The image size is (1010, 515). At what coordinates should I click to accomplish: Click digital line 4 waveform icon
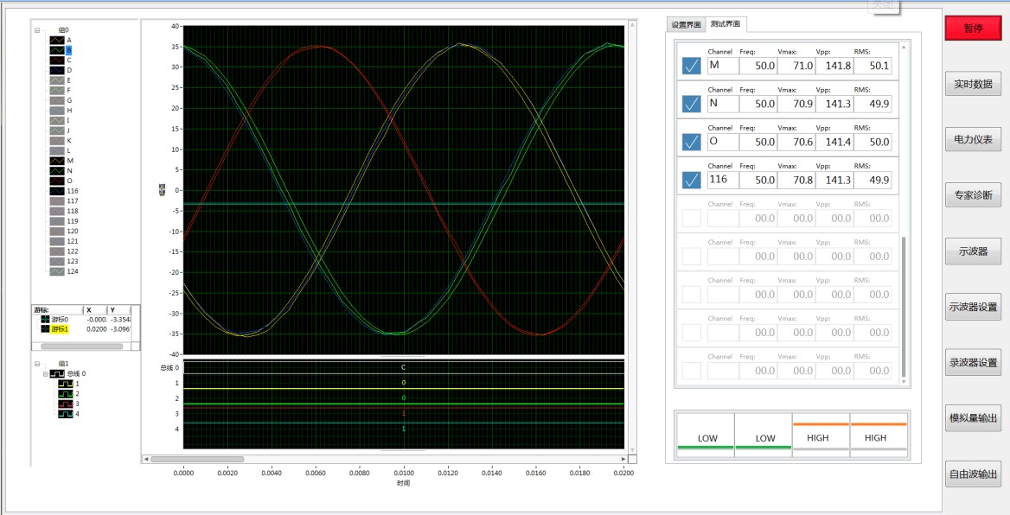tap(66, 414)
